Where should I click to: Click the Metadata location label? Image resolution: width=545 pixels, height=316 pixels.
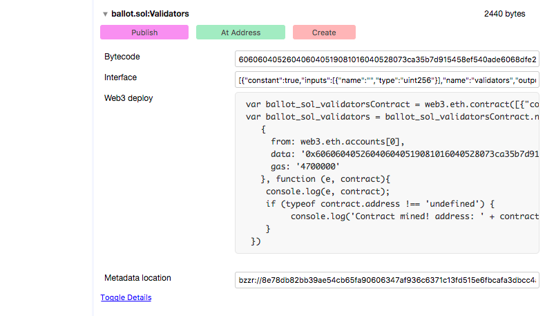[137, 278]
